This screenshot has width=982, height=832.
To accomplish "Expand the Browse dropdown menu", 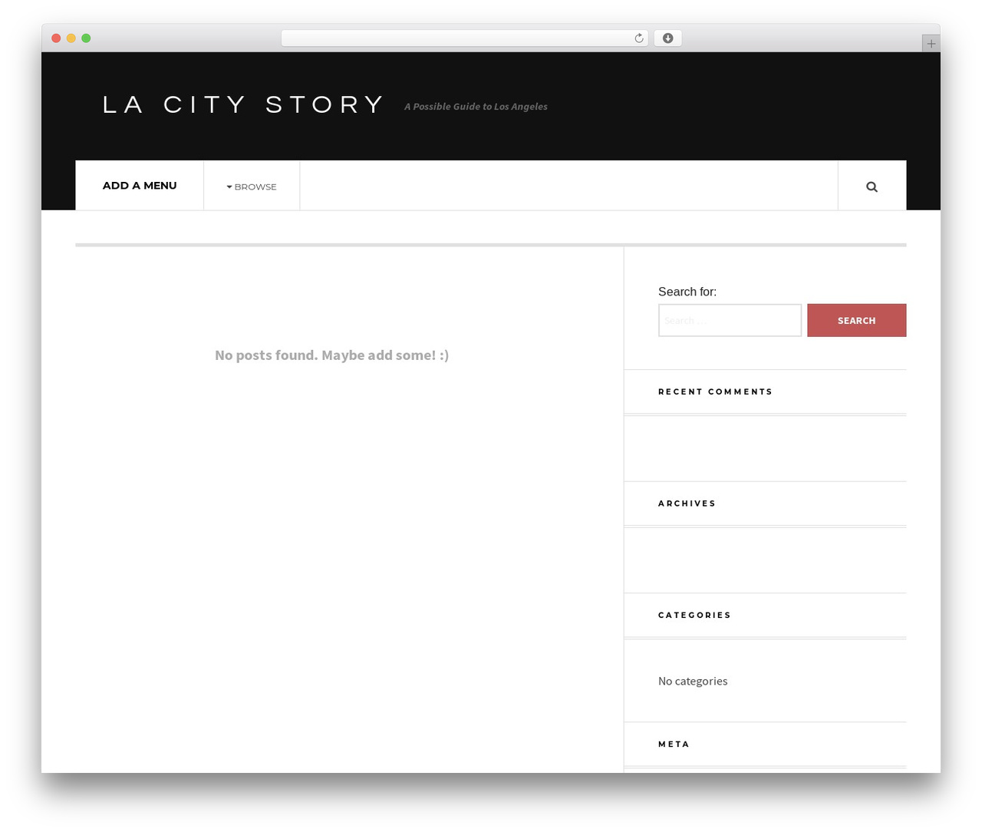I will click(x=252, y=187).
